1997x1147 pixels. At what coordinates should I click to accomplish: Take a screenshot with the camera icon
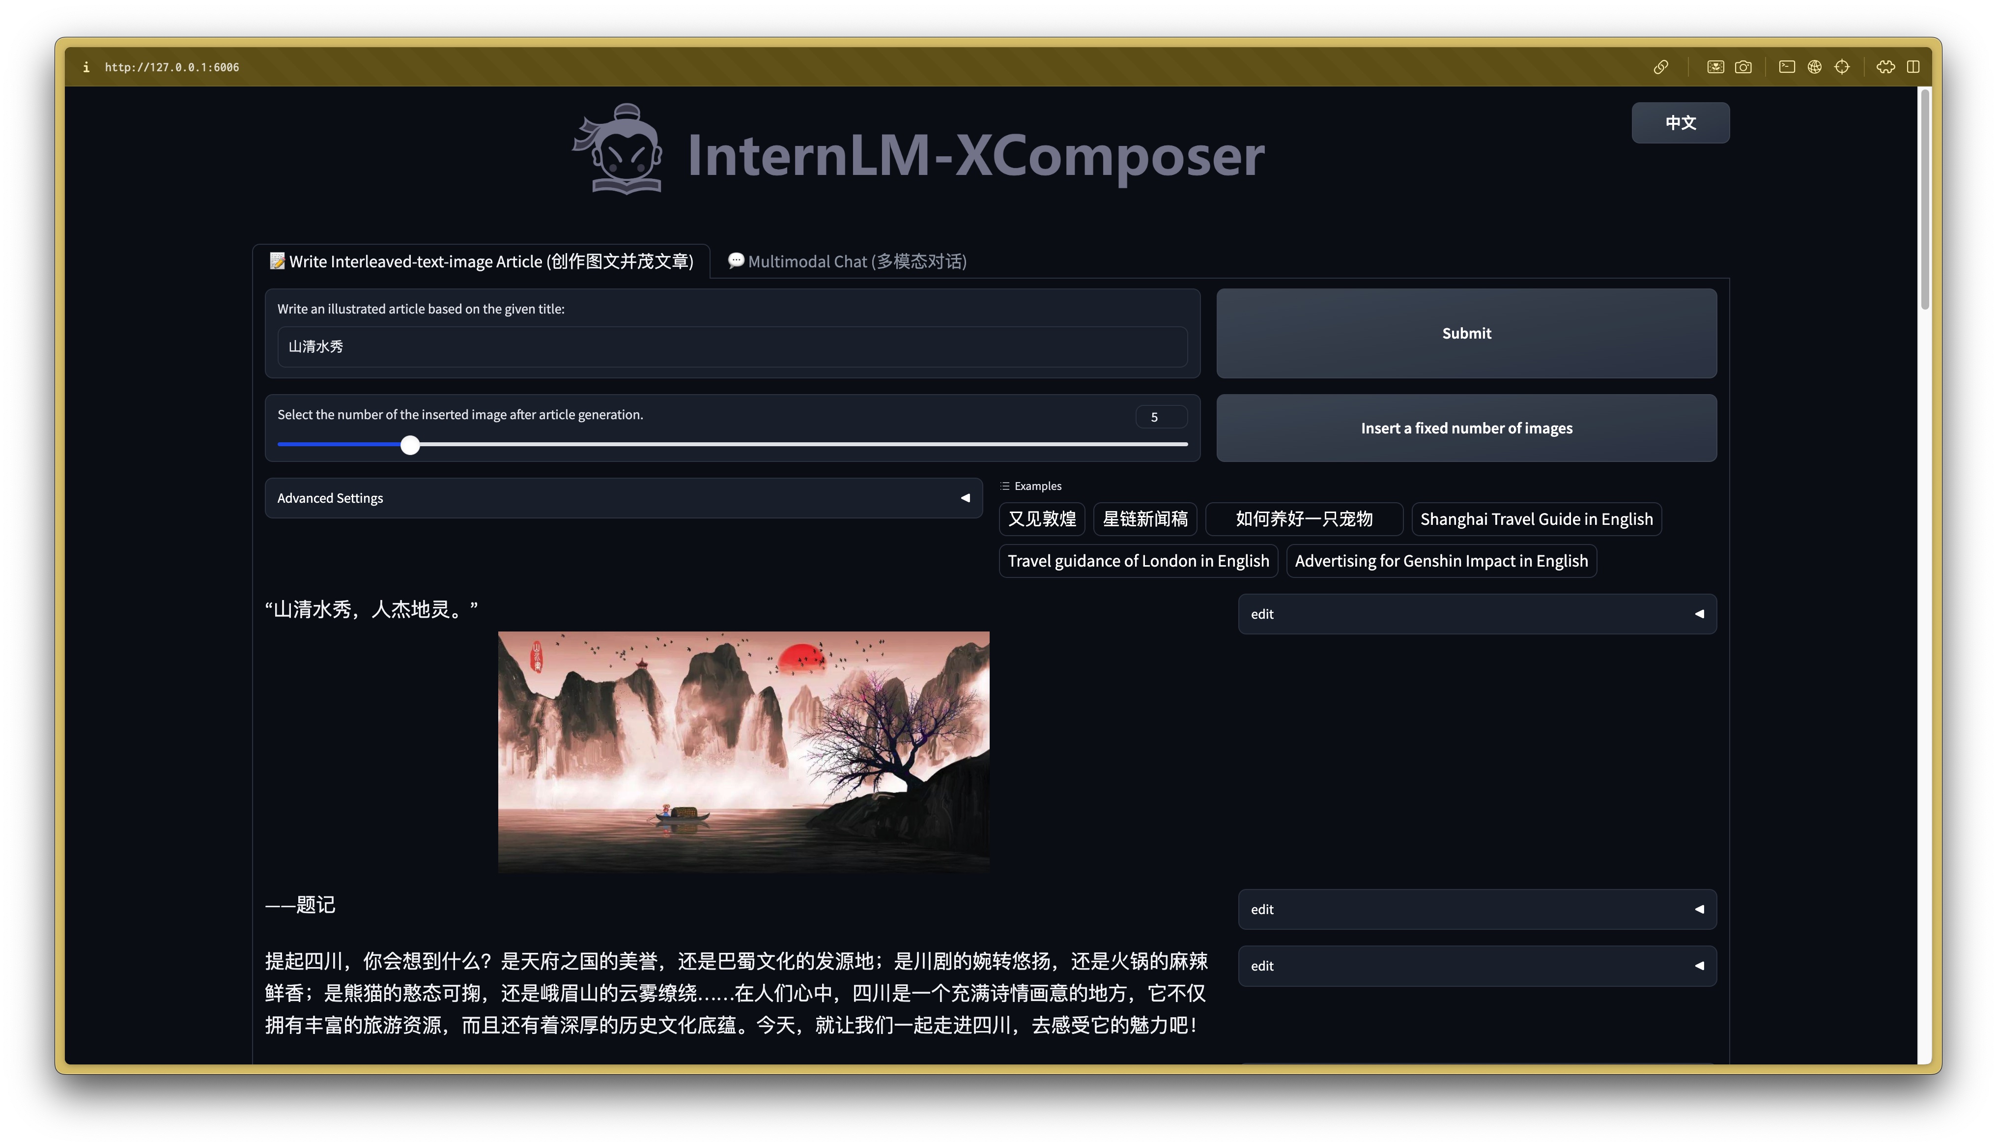point(1743,67)
